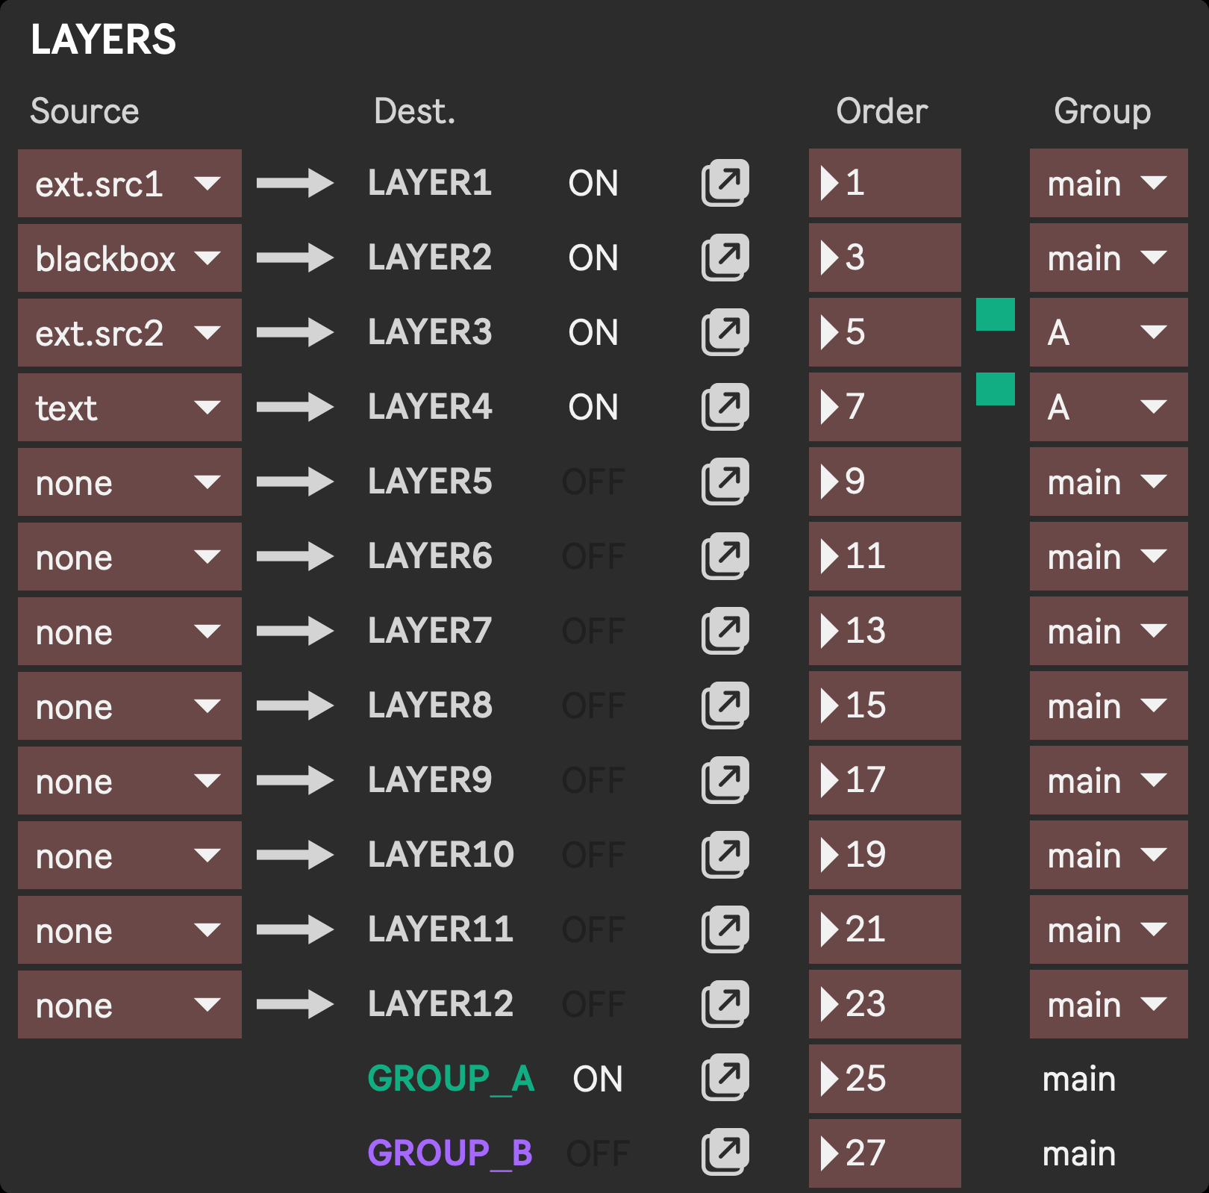Click the GROUP_B label
Screen dimensions: 1209x1193
(x=450, y=1154)
